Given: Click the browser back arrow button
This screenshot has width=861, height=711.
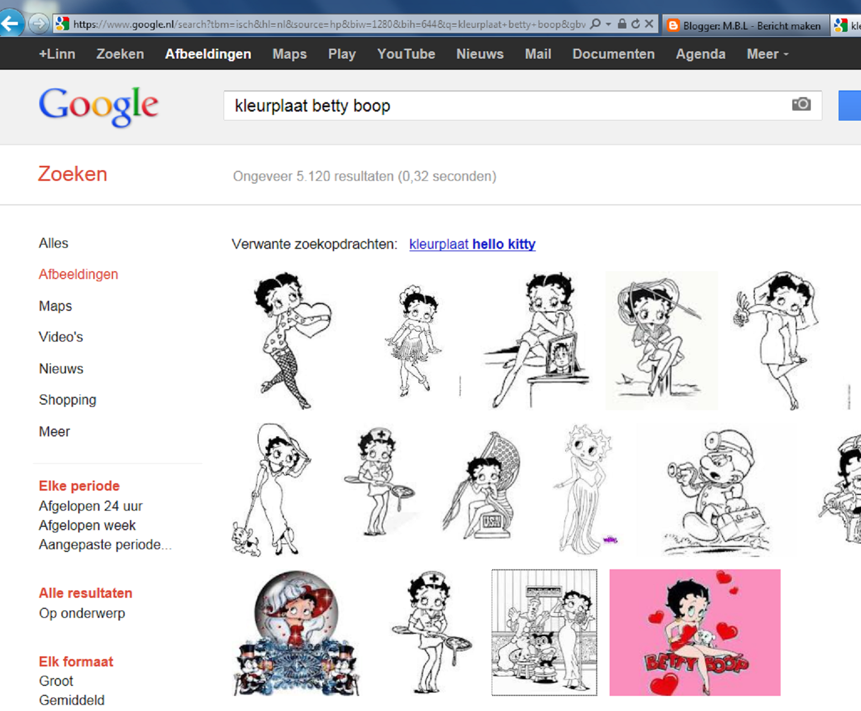Looking at the screenshot, I should [11, 23].
